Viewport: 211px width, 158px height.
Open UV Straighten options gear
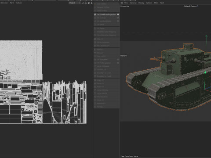click(118, 60)
